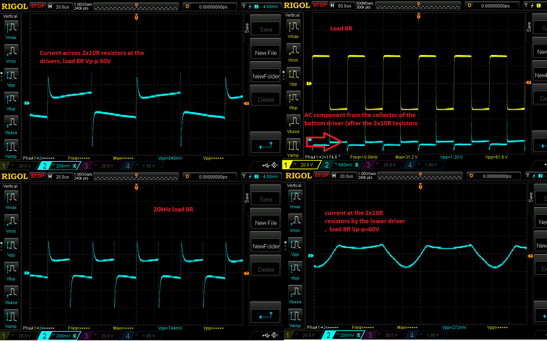Select Vmax measurement in the Vpp=840mV capture

pyautogui.click(x=11, y=27)
